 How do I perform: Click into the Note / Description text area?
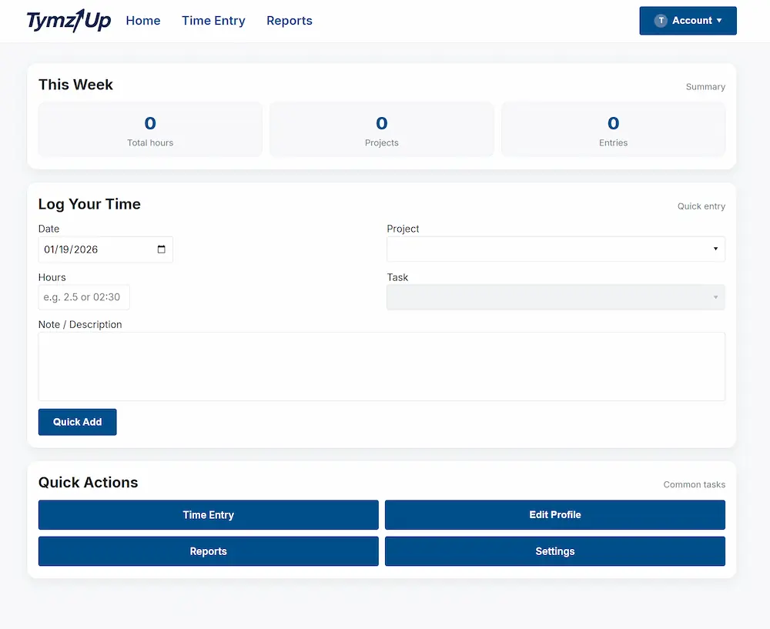[381, 366]
